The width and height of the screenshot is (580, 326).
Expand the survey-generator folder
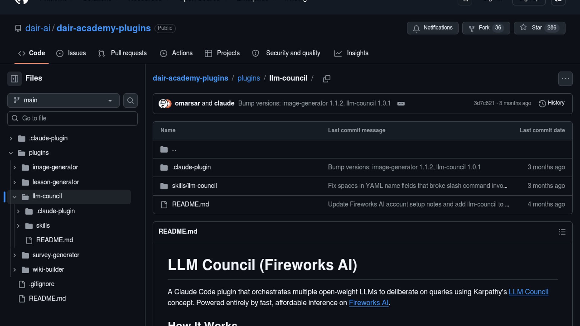[x=14, y=255]
